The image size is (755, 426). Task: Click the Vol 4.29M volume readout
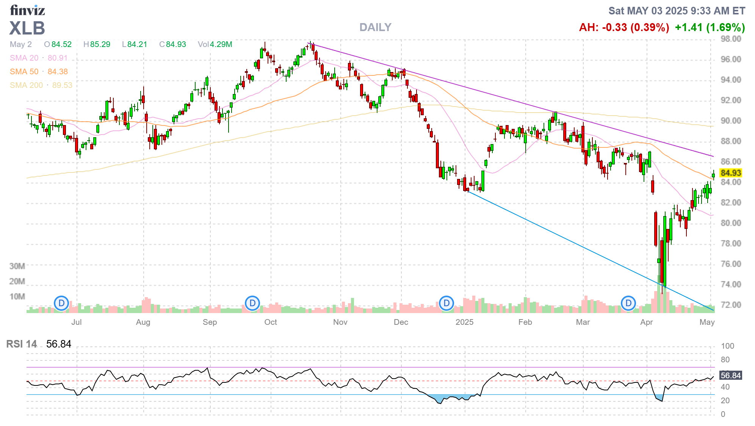point(215,44)
